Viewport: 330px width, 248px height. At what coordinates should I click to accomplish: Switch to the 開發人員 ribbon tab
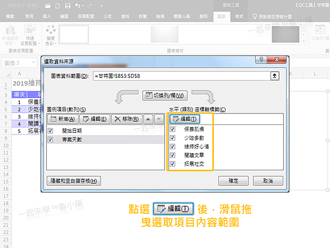click(x=182, y=17)
